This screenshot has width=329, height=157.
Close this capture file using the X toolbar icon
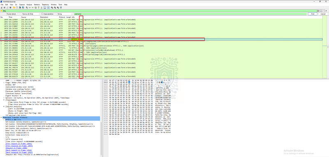[x=20, y=7]
